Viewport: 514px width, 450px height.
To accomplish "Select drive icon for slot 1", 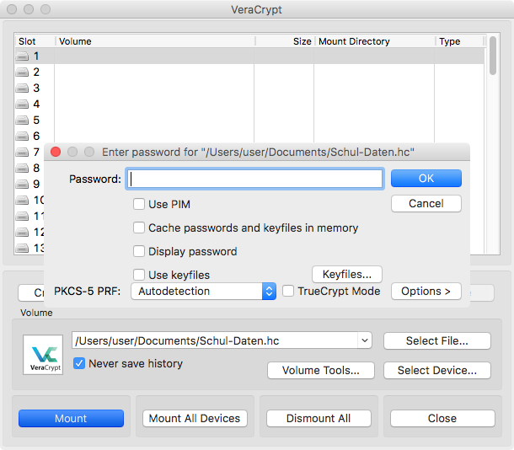I will (22, 56).
